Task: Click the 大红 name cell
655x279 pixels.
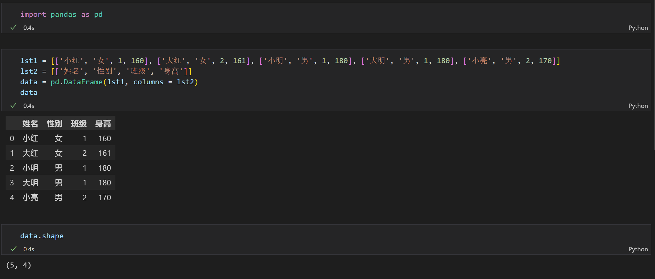Action: click(x=30, y=153)
